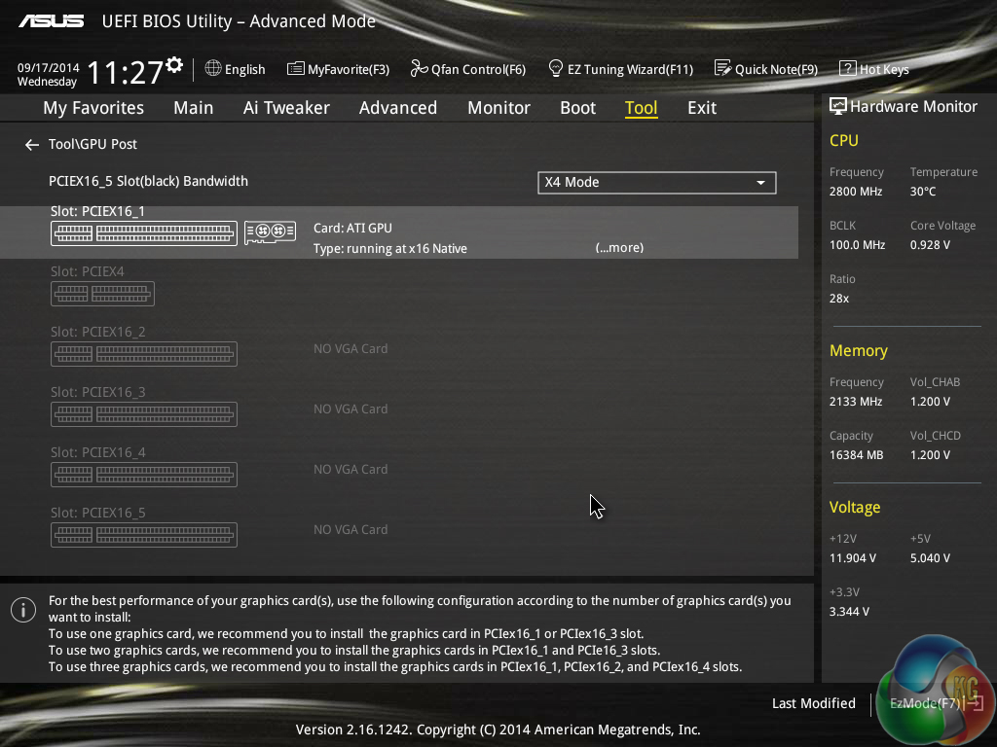Show the Hot Keys list
Viewport: 997px width, 747px height.
pos(874,69)
